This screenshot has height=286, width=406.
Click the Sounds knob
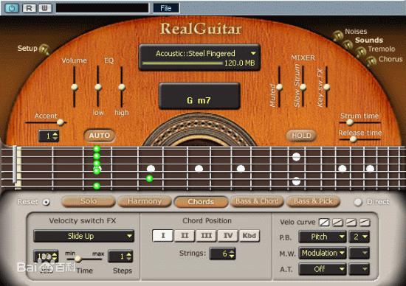[x=348, y=44]
